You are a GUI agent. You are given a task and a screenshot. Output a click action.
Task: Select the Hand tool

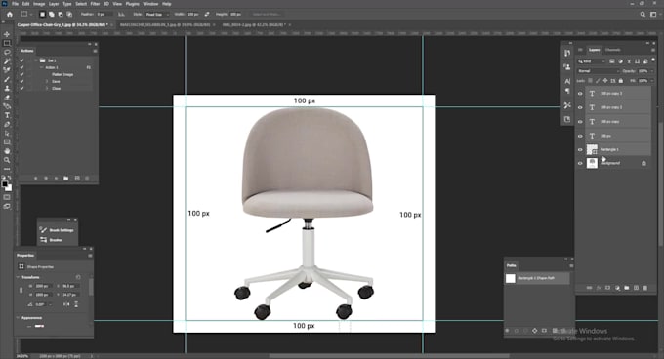tap(7, 151)
